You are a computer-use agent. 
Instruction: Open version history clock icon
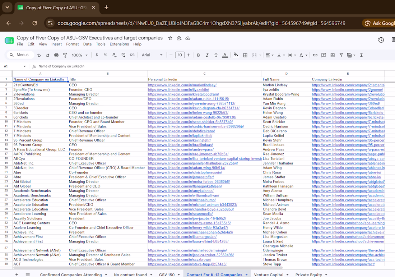(x=381, y=40)
